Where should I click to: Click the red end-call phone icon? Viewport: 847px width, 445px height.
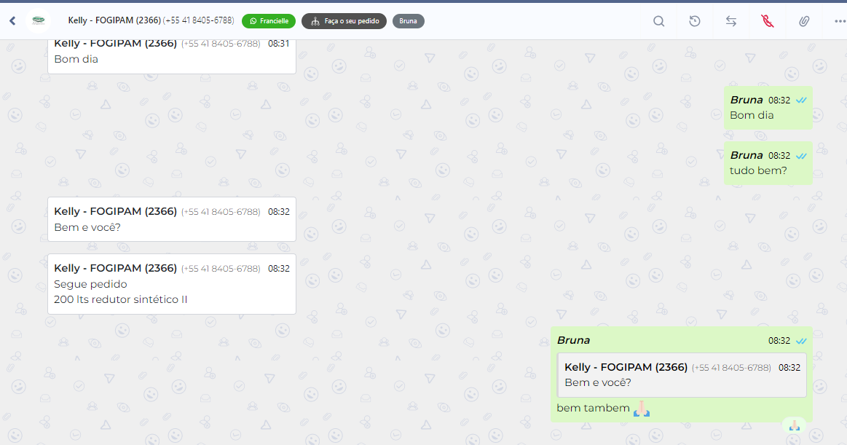click(767, 21)
